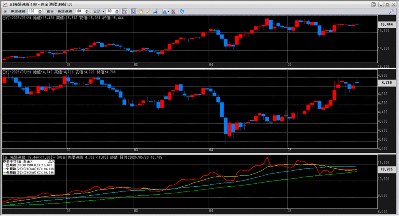Viewport: 399px width, 216px height.
Task: Click the 14,000 axis label on gold chart
Action: pyautogui.click(x=383, y=48)
